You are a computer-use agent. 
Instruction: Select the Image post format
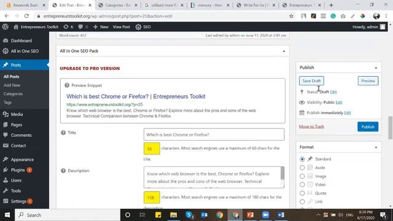tap(302, 176)
